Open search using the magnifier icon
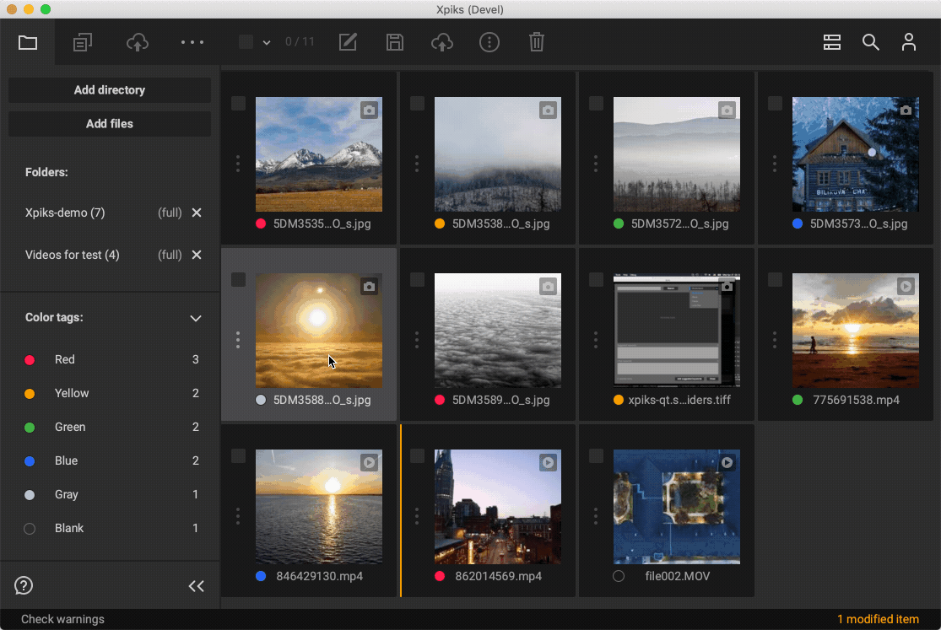The width and height of the screenshot is (941, 630). (x=871, y=42)
